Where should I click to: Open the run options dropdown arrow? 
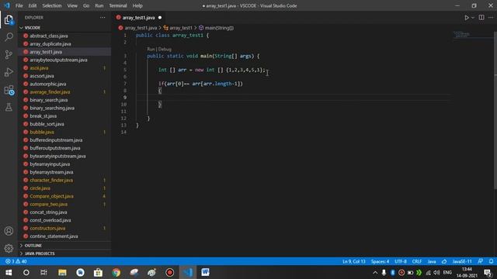[x=473, y=18]
